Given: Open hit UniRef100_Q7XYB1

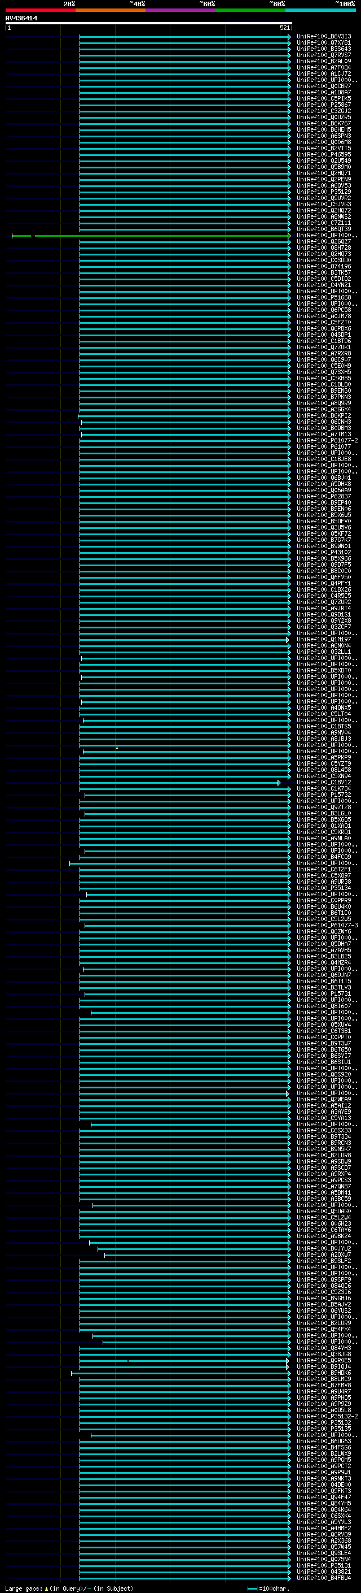Looking at the screenshot, I should (324, 43).
